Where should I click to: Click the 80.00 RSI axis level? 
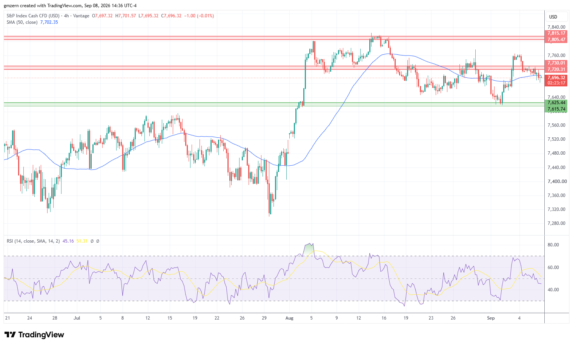pyautogui.click(x=553, y=245)
